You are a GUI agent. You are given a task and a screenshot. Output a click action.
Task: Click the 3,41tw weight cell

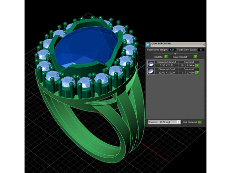click(x=191, y=73)
